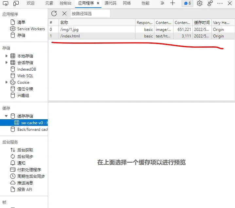The height and width of the screenshot is (208, 235).
Task: Open more tabs chevron
Action: [x=162, y=3]
